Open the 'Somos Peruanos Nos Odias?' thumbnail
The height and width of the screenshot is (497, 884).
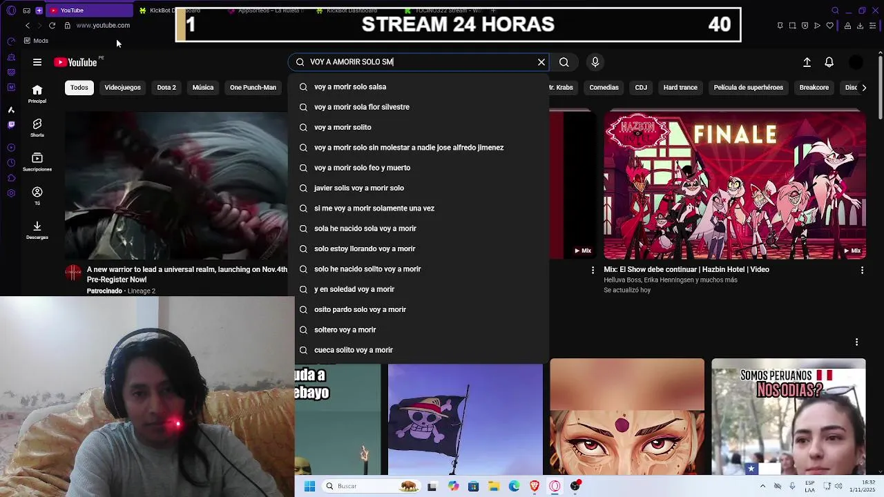pos(789,417)
